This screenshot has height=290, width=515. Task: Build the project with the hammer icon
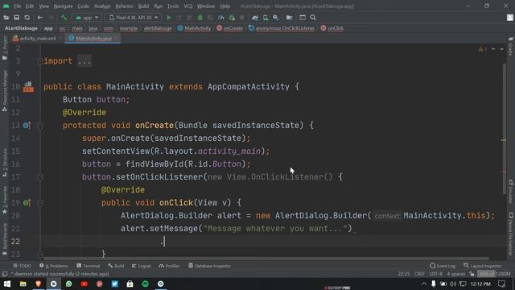(64, 18)
